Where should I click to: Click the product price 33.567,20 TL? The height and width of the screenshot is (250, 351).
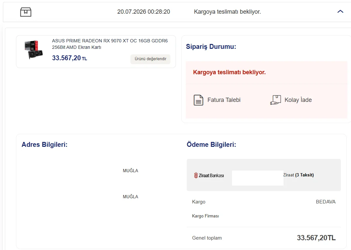pos(69,58)
